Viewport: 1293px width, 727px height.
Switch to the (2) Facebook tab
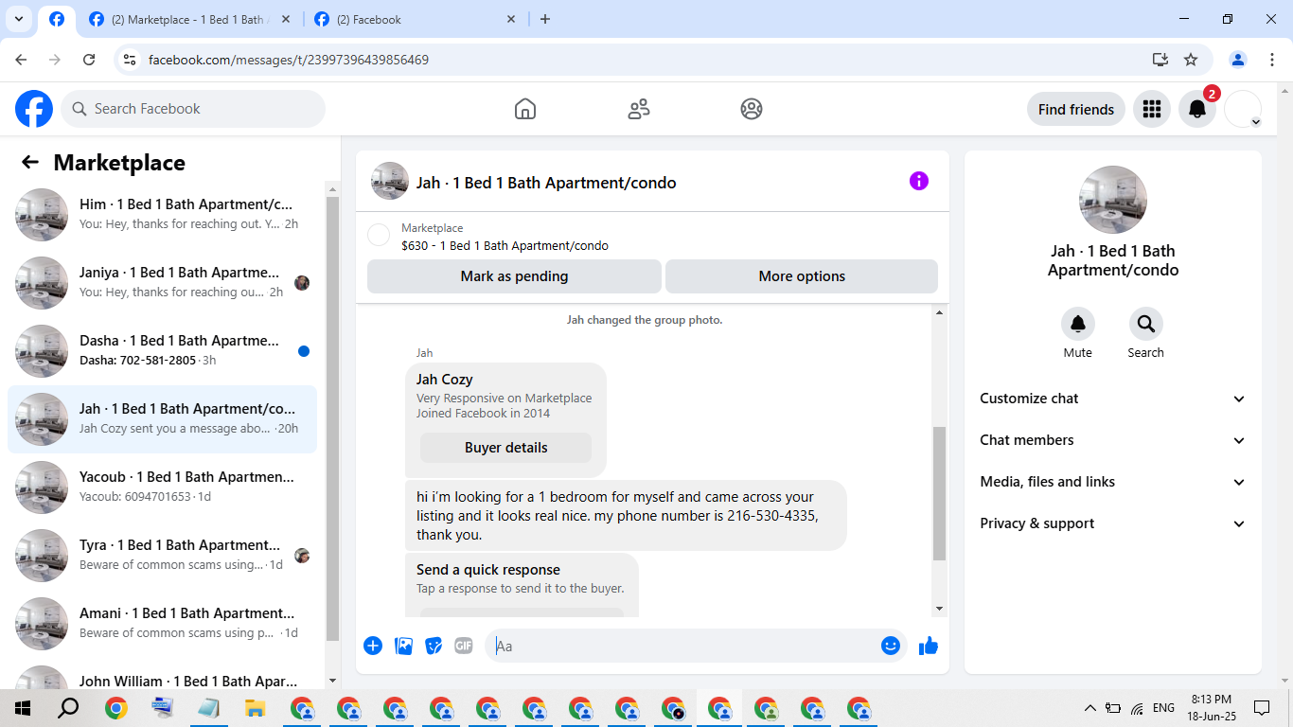click(415, 20)
